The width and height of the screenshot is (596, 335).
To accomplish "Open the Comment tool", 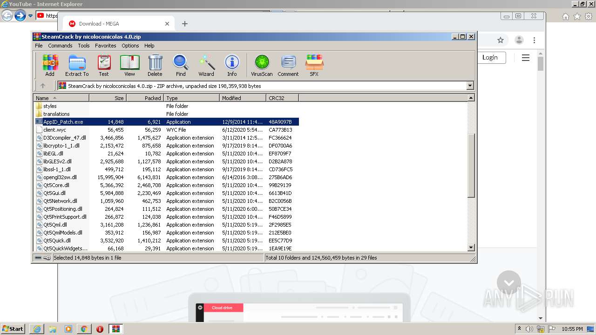I will coord(288,65).
